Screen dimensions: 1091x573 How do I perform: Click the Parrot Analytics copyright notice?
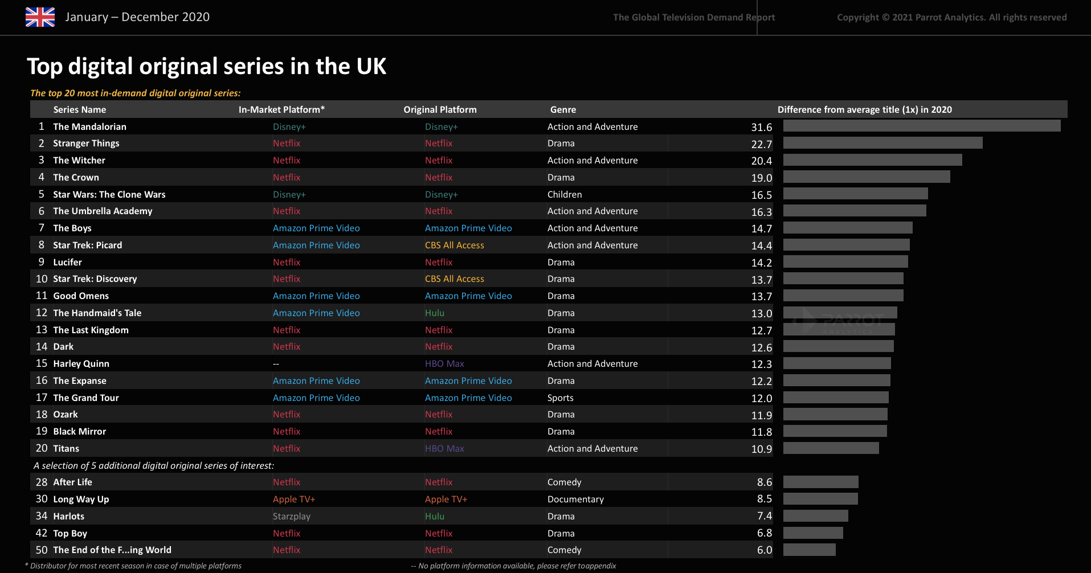[x=952, y=18]
